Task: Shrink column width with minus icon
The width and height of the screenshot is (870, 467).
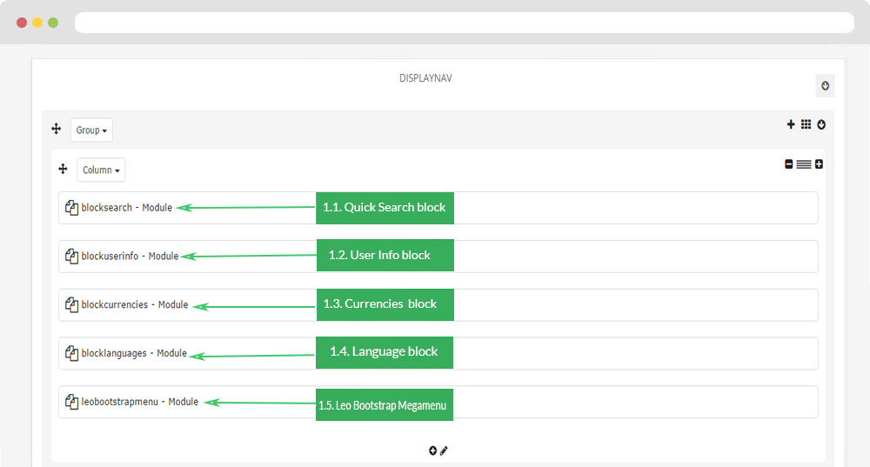Action: [x=788, y=163]
